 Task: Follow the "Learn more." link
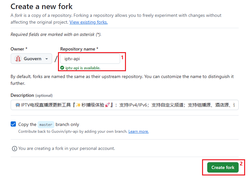138,131
